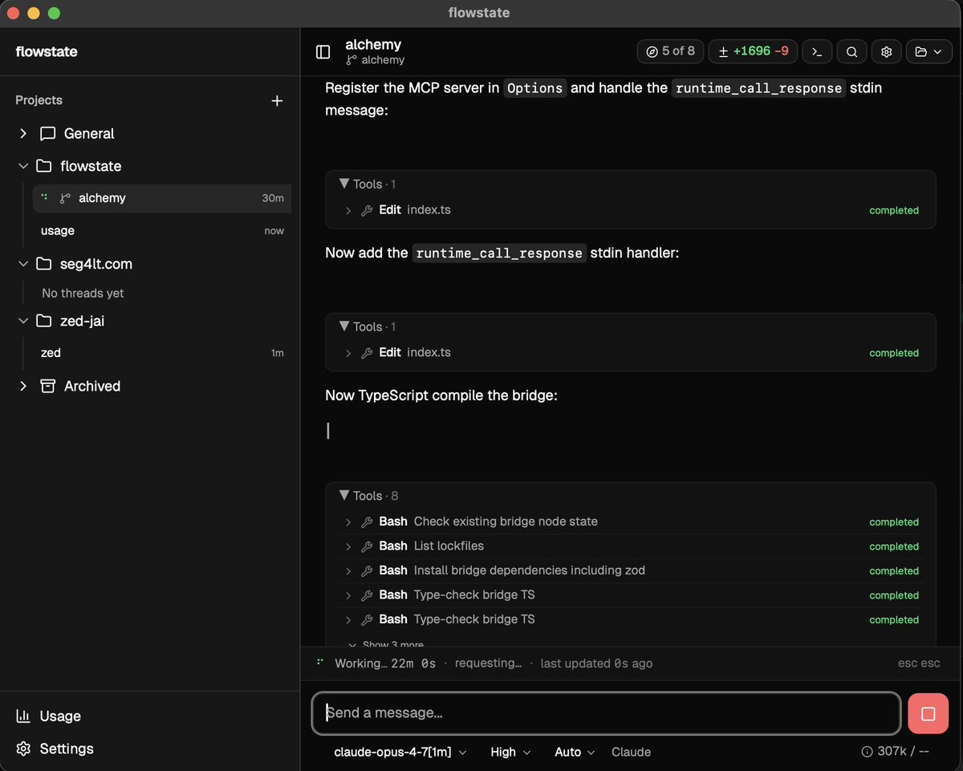This screenshot has width=963, height=771.
Task: Expand the General project chevron
Action: (x=23, y=133)
